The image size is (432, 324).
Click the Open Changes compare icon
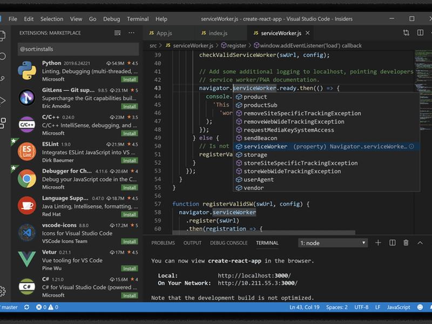[406, 33]
